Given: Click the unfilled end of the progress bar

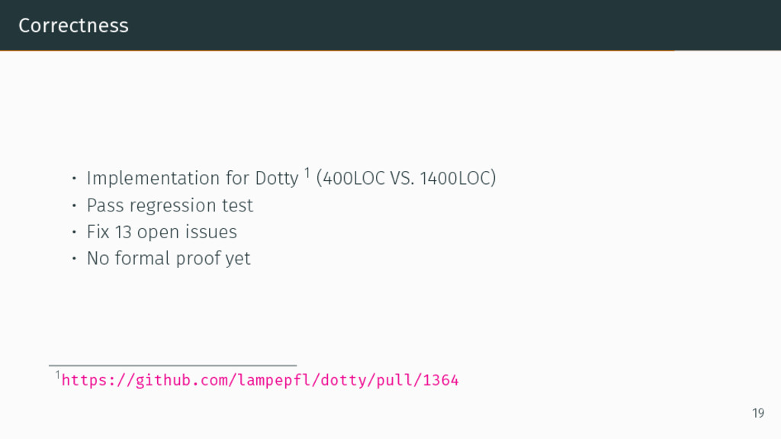Looking at the screenshot, I should [x=727, y=50].
